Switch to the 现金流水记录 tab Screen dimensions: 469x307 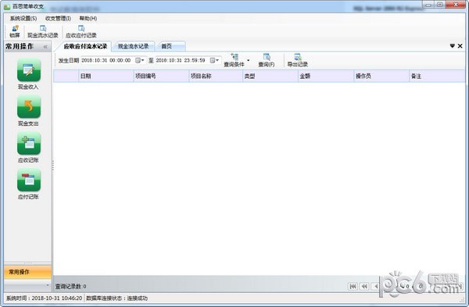pos(133,46)
